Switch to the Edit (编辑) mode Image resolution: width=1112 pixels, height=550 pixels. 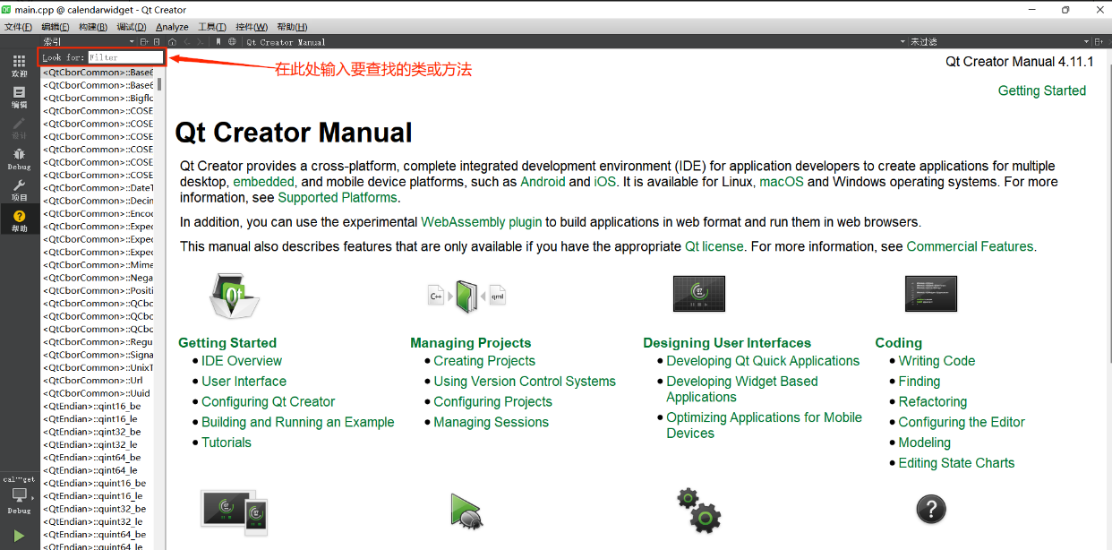19,97
